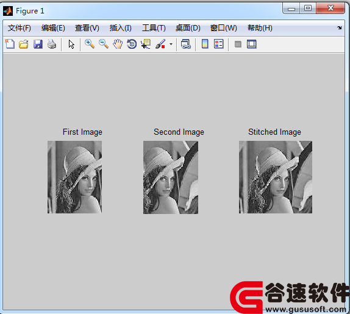This screenshot has height=314, width=350.
Task: Print the figure using the printer icon
Action: click(52, 44)
